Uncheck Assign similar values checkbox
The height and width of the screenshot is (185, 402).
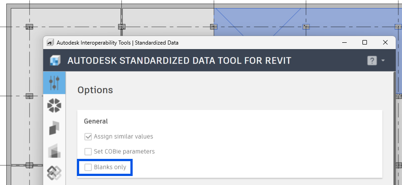[x=88, y=136]
